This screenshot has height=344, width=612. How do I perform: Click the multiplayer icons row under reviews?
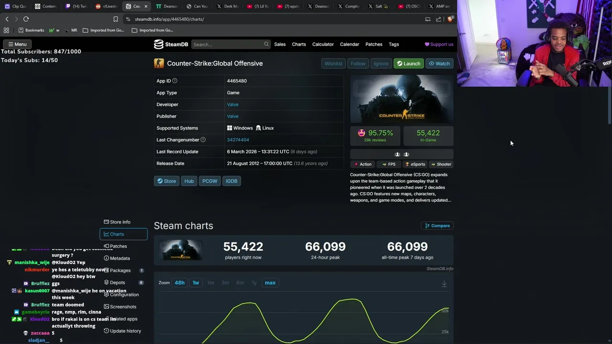pyautogui.click(x=402, y=154)
